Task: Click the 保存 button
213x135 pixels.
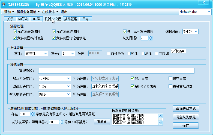Action: pos(186,125)
